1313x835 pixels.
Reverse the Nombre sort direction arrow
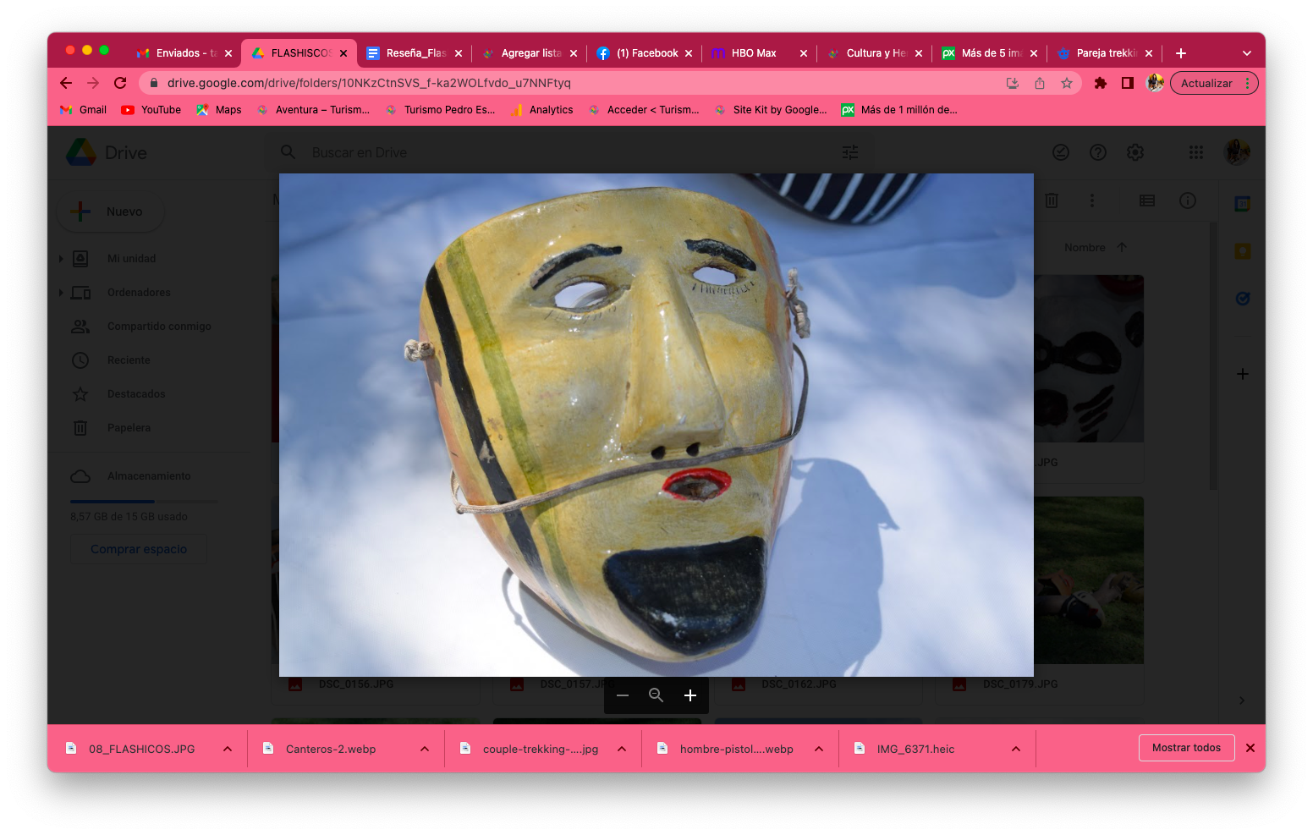pos(1122,248)
